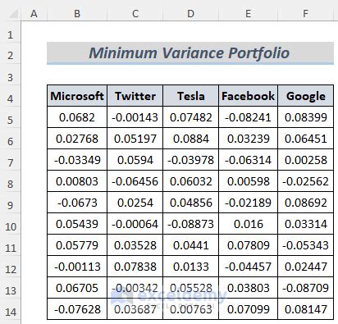Click cell with value 0.0594

coord(135,160)
